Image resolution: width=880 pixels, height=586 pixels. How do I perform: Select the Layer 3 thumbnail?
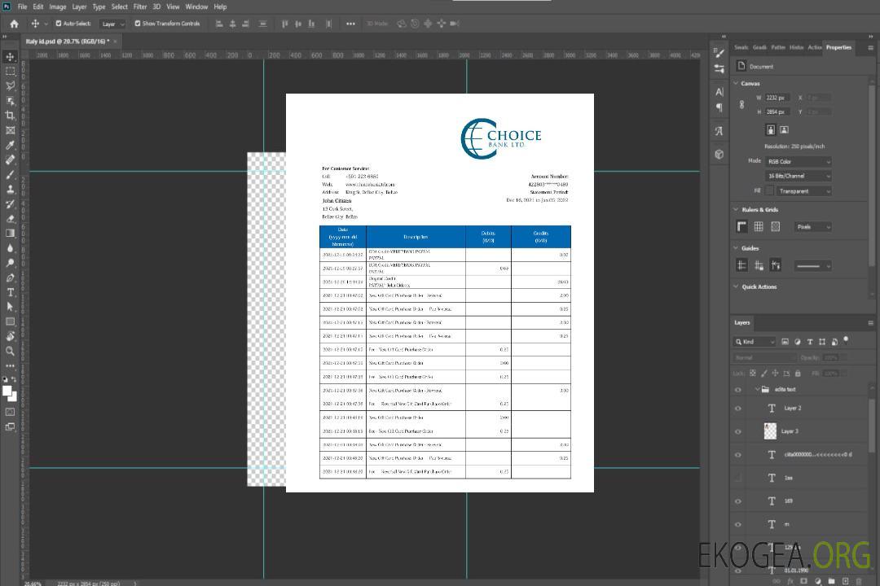(x=771, y=431)
